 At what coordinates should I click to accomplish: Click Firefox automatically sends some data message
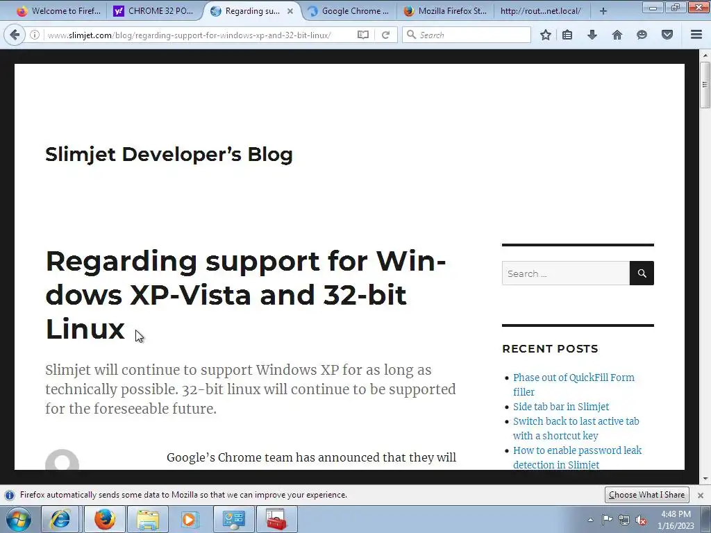coord(183,495)
